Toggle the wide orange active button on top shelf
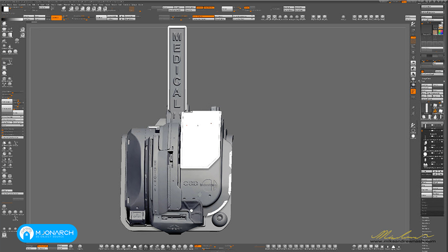 (x=203, y=16)
